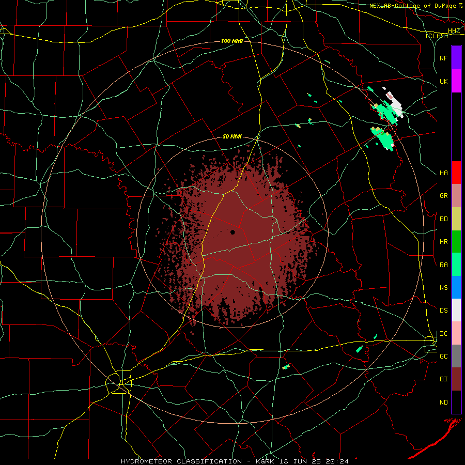Viewport: 465px width, 465px height.
Task: Click the 'RA' legend label text
Action: (443, 265)
